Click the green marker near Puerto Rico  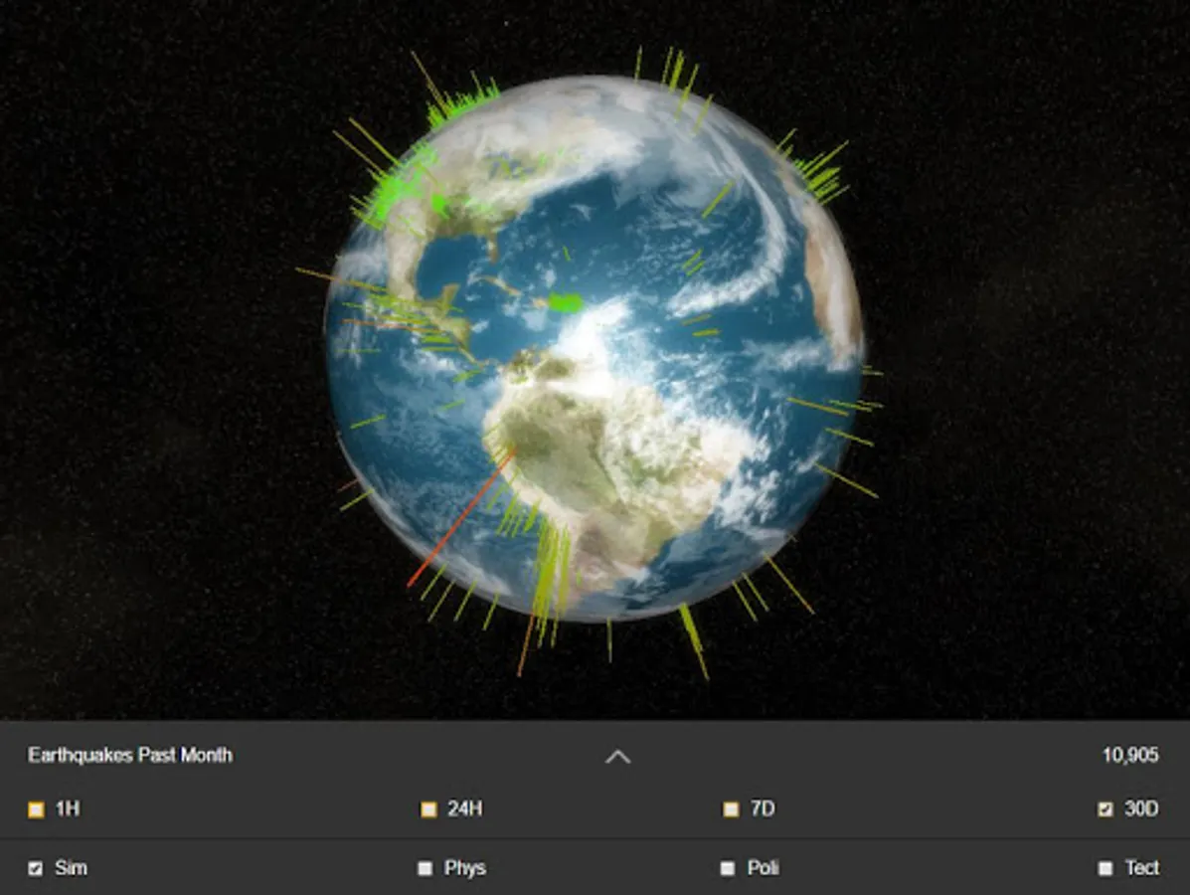[565, 303]
